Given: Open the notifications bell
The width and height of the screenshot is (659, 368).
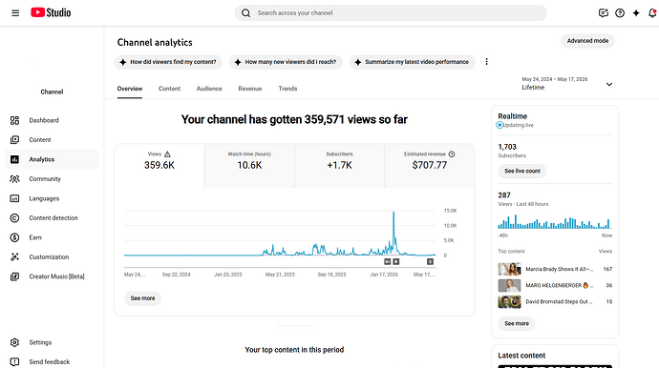Looking at the screenshot, I should 652,13.
